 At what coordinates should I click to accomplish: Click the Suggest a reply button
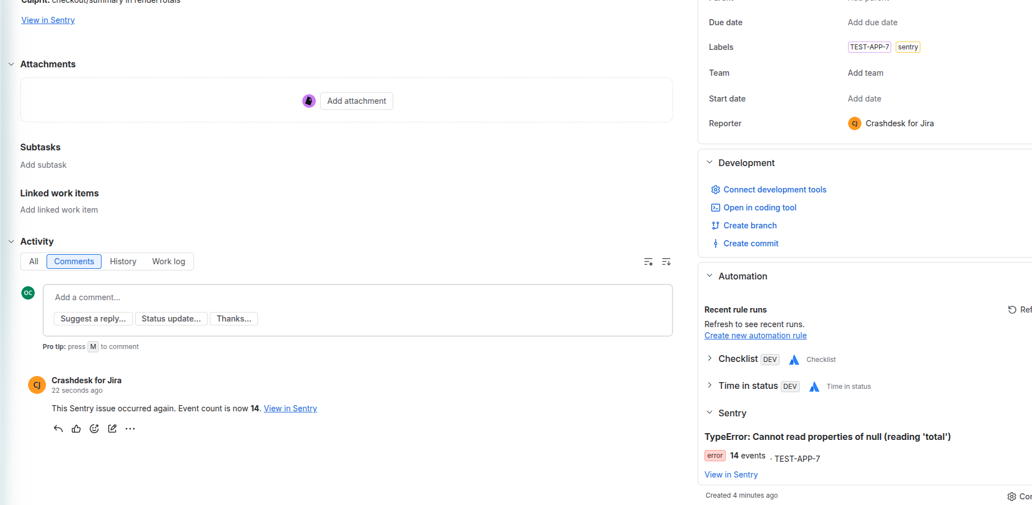click(93, 319)
